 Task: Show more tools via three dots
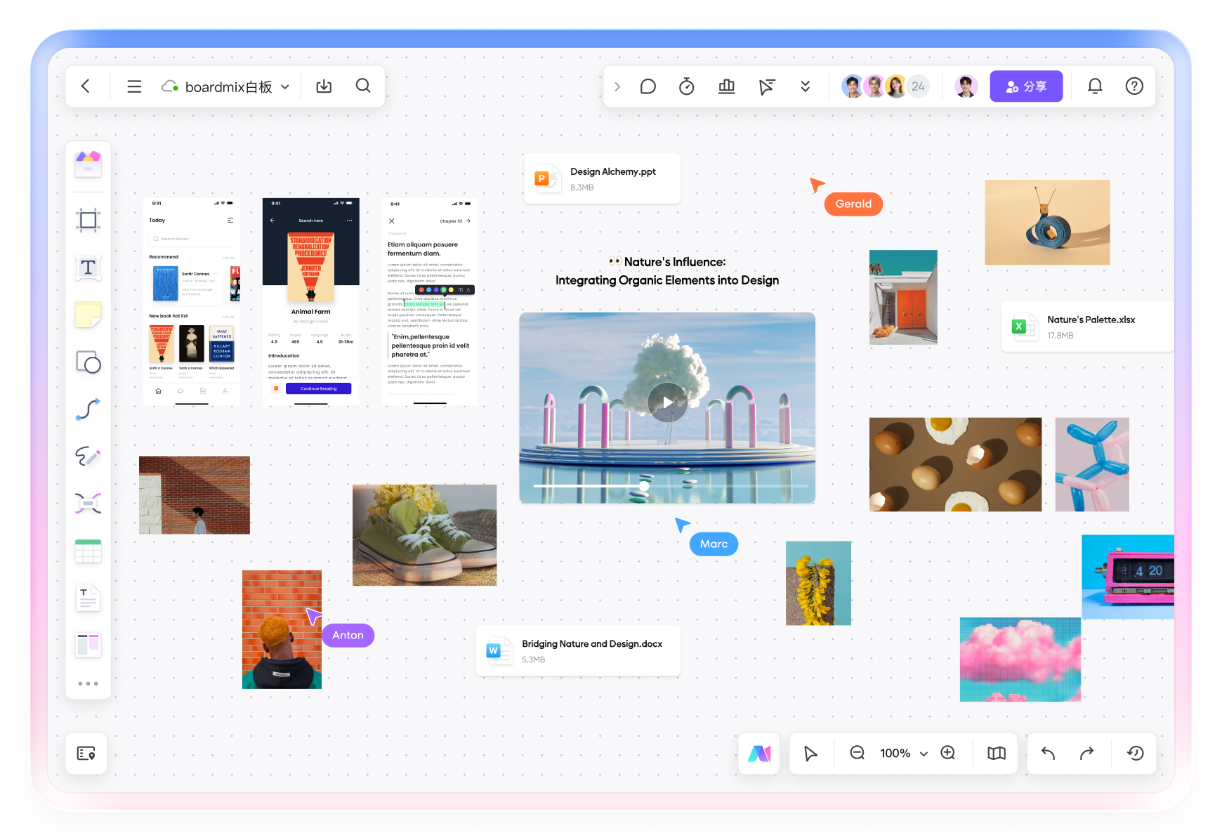[88, 683]
